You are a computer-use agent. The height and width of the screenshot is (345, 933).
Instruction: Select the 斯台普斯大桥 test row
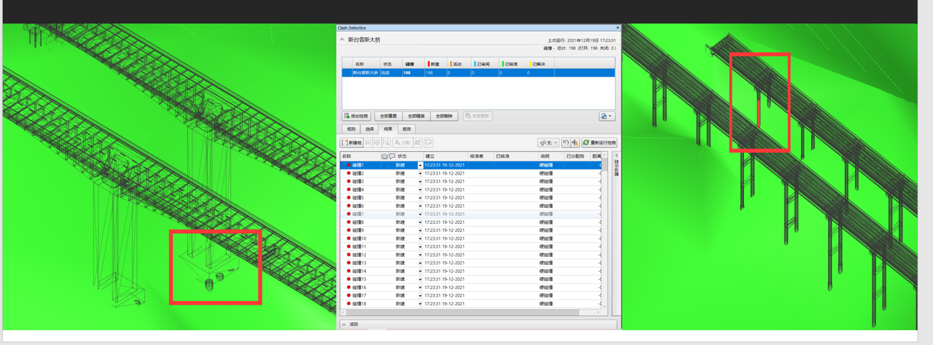tap(478, 73)
